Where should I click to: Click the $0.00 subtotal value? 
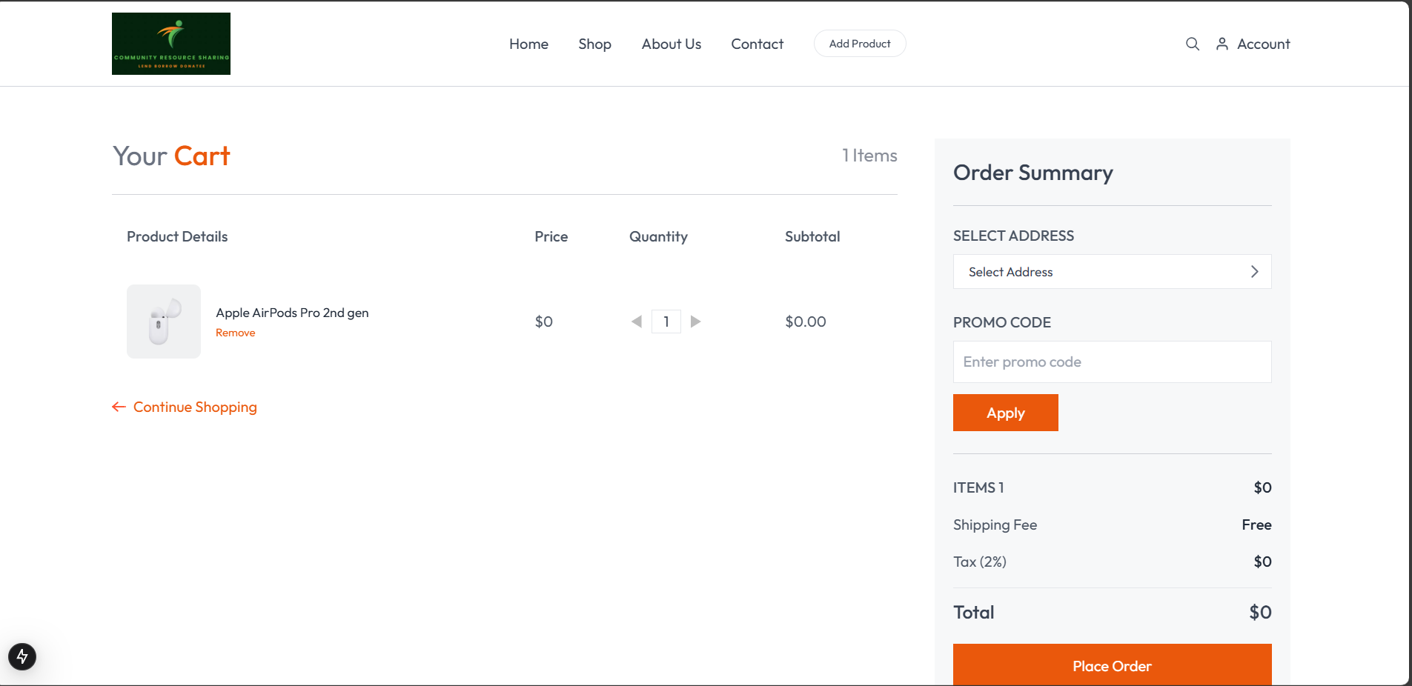point(806,322)
